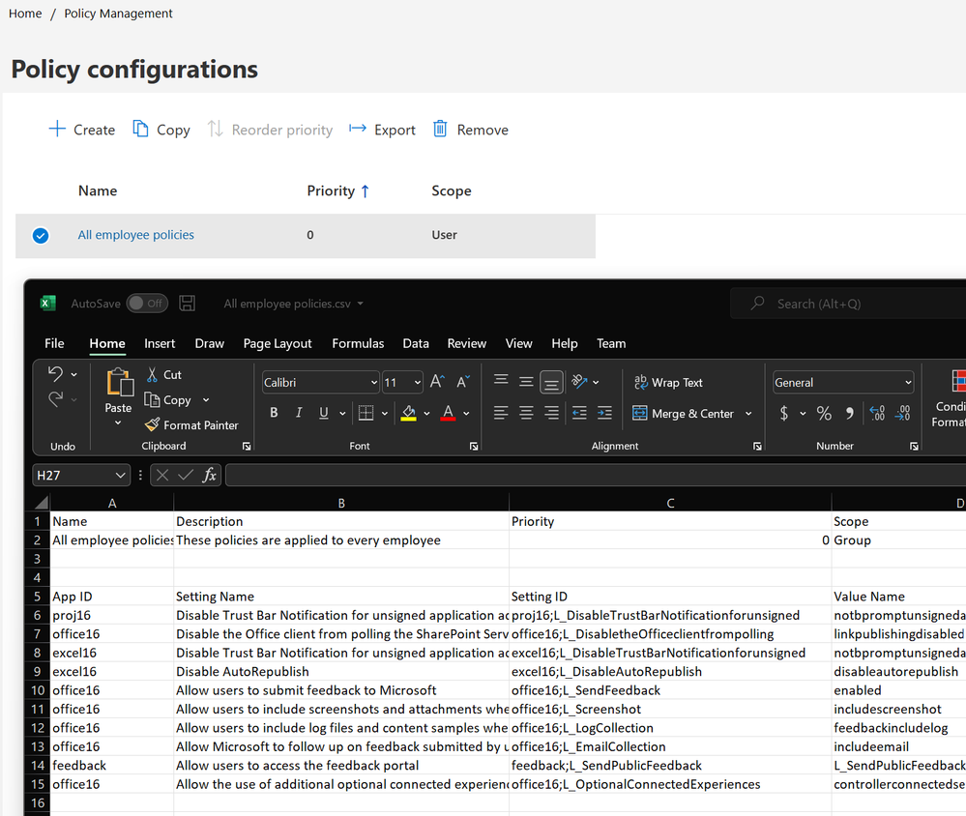Open the file name dropdown for All employee policies.csv
Image resolution: width=966 pixels, height=816 pixels.
point(360,304)
